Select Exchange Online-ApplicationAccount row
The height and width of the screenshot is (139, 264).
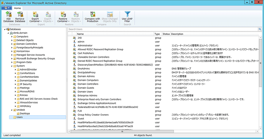(163, 103)
